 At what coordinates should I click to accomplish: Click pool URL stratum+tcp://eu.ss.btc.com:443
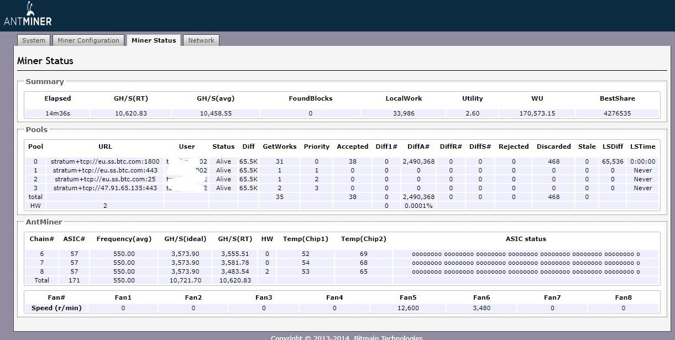click(x=105, y=170)
